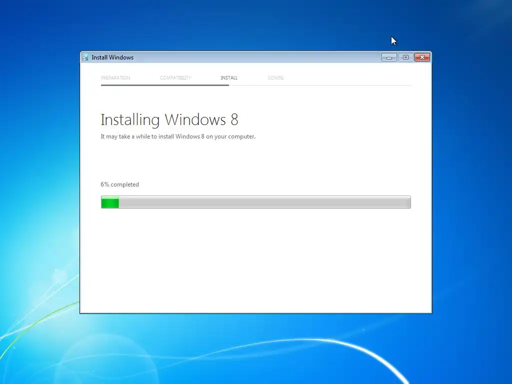Click the green installation progress bar

[x=256, y=202]
